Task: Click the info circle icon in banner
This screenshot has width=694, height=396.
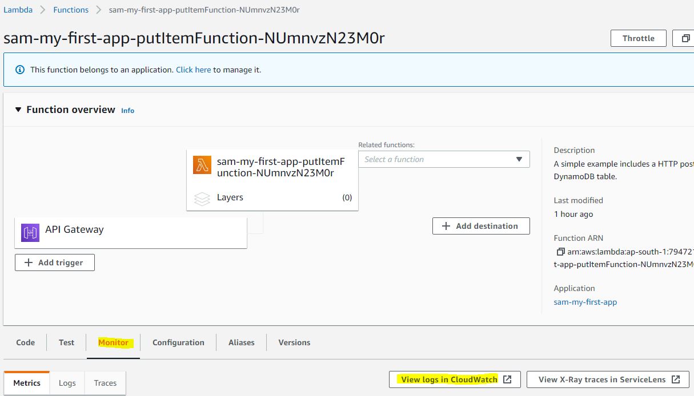Action: click(x=20, y=70)
